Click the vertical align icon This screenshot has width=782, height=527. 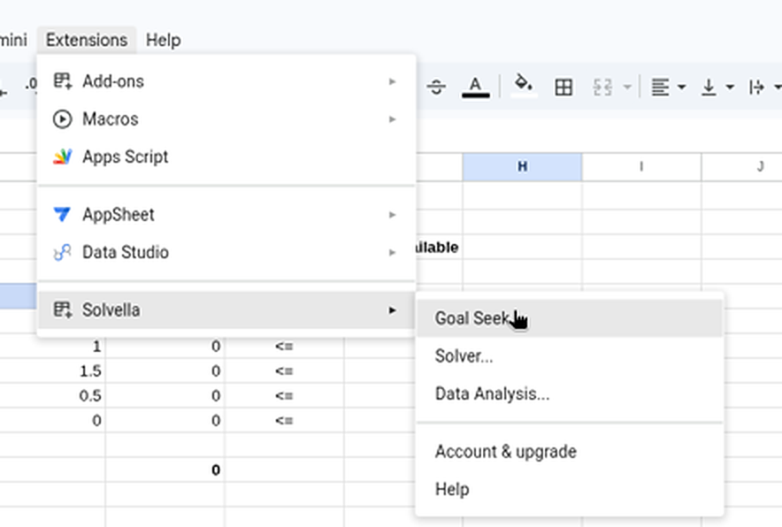coord(709,88)
